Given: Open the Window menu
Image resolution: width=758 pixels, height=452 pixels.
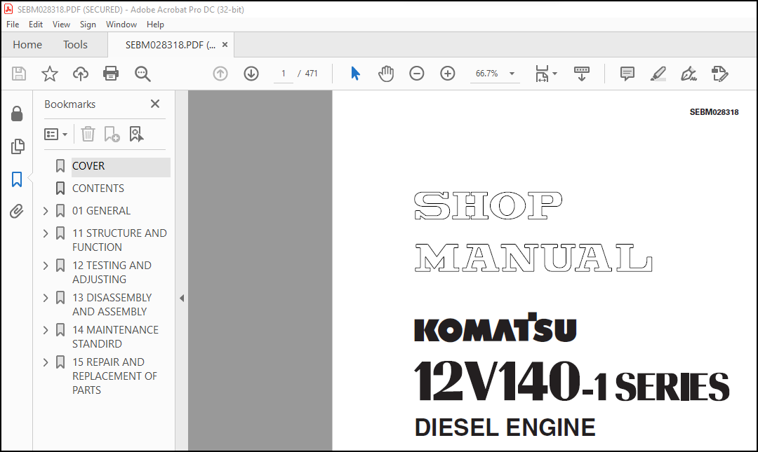Looking at the screenshot, I should (121, 24).
